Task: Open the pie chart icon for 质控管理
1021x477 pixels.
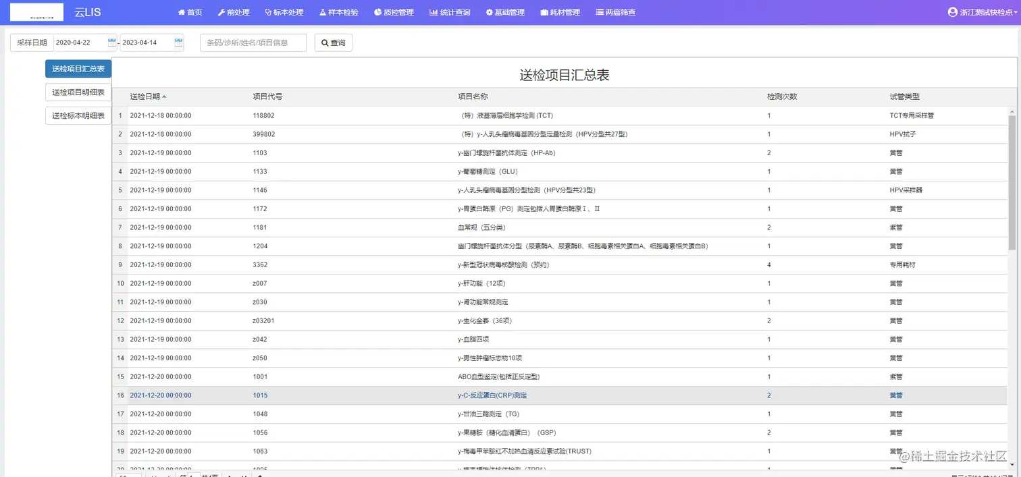Action: pyautogui.click(x=379, y=12)
